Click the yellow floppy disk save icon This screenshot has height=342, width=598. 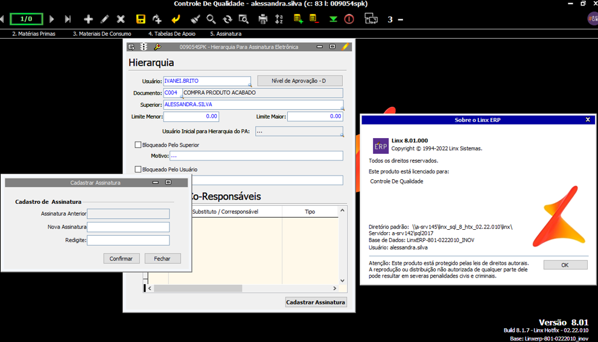[x=141, y=19]
